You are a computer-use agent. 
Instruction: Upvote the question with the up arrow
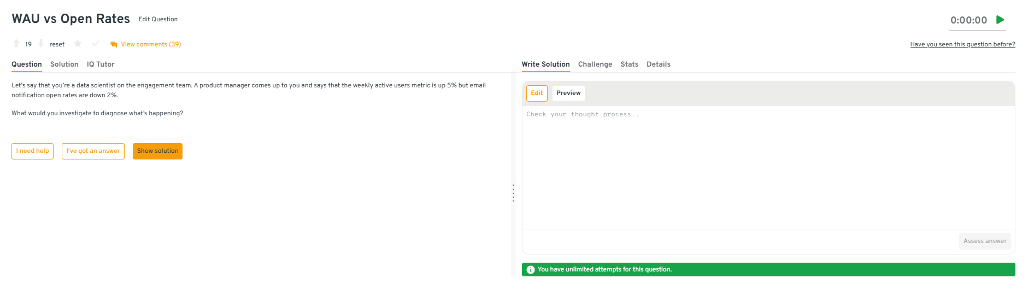coord(16,44)
